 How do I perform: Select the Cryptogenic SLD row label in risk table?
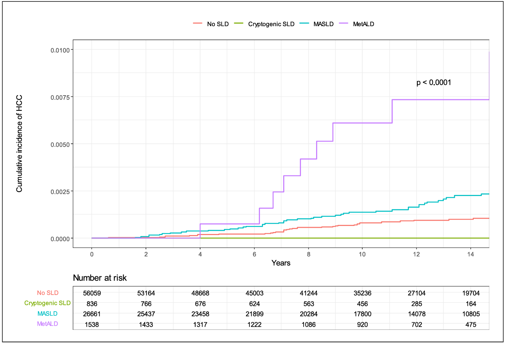(47, 303)
